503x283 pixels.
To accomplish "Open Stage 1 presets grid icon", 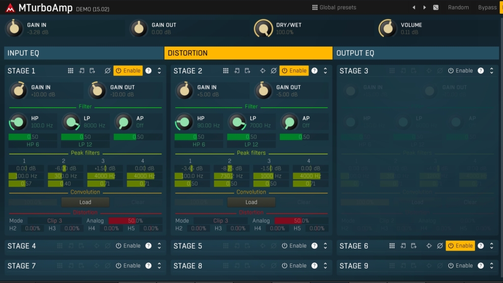I will (x=71, y=71).
